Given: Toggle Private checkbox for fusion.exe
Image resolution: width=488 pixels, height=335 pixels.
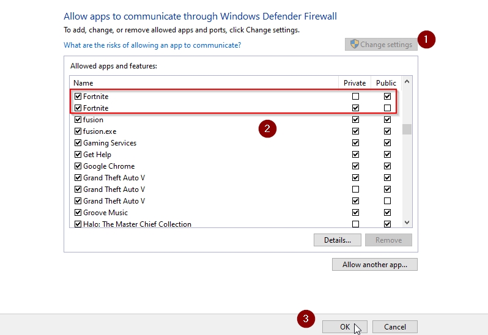Looking at the screenshot, I should (x=355, y=131).
